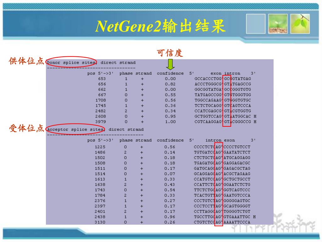Click donor position 653

pyautogui.click(x=102, y=78)
